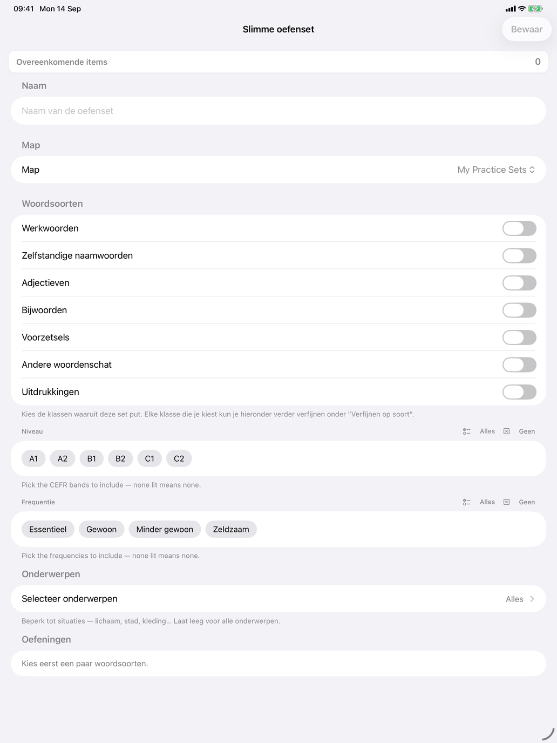Enable the Zelfstandige naamwoorden switch
The width and height of the screenshot is (557, 743).
(519, 256)
